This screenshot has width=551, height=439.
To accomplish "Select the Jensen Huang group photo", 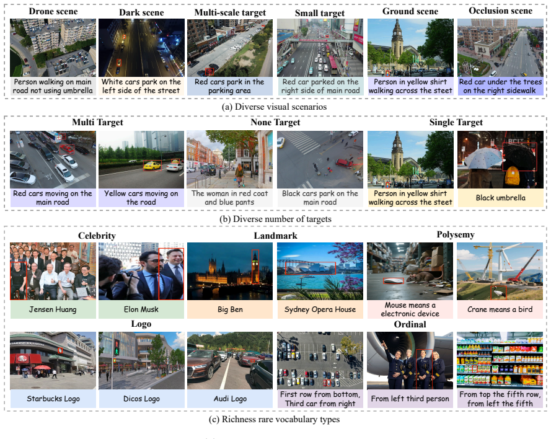I will 53,271.
